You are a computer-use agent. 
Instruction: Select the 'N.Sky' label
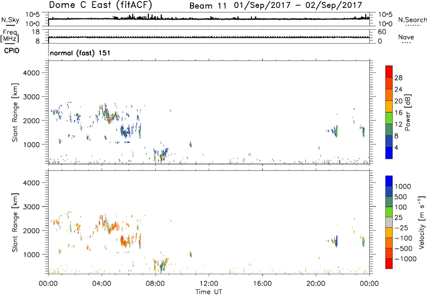pyautogui.click(x=10, y=20)
